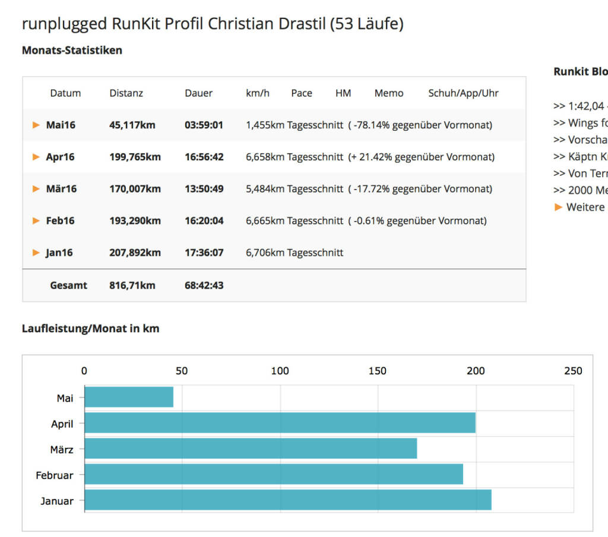
Task: Open the Weitere link arrow in sidebar
Action: click(558, 207)
